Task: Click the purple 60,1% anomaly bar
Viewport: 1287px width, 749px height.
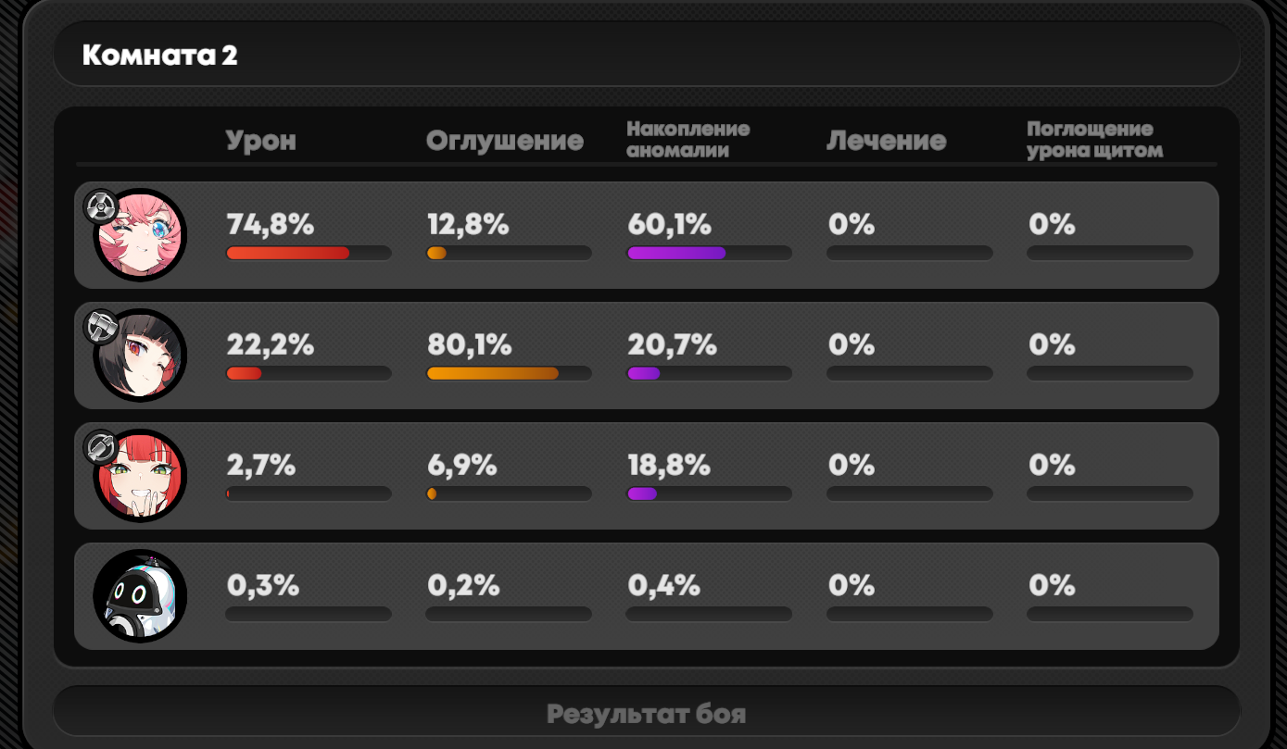Action: point(676,253)
